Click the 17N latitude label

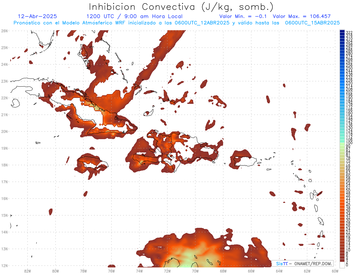4,182
